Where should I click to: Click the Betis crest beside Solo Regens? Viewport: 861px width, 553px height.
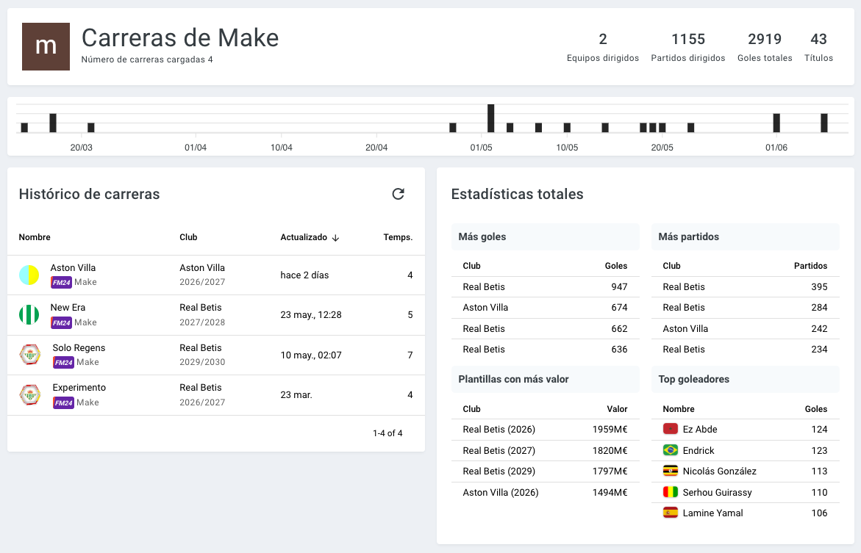30,355
